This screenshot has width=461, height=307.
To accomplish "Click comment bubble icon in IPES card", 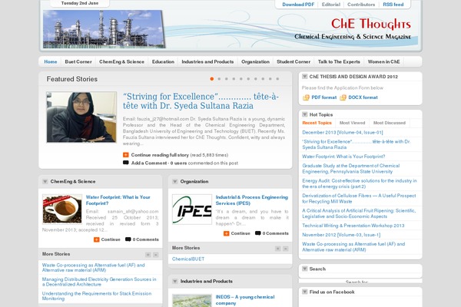I will (x=258, y=233).
